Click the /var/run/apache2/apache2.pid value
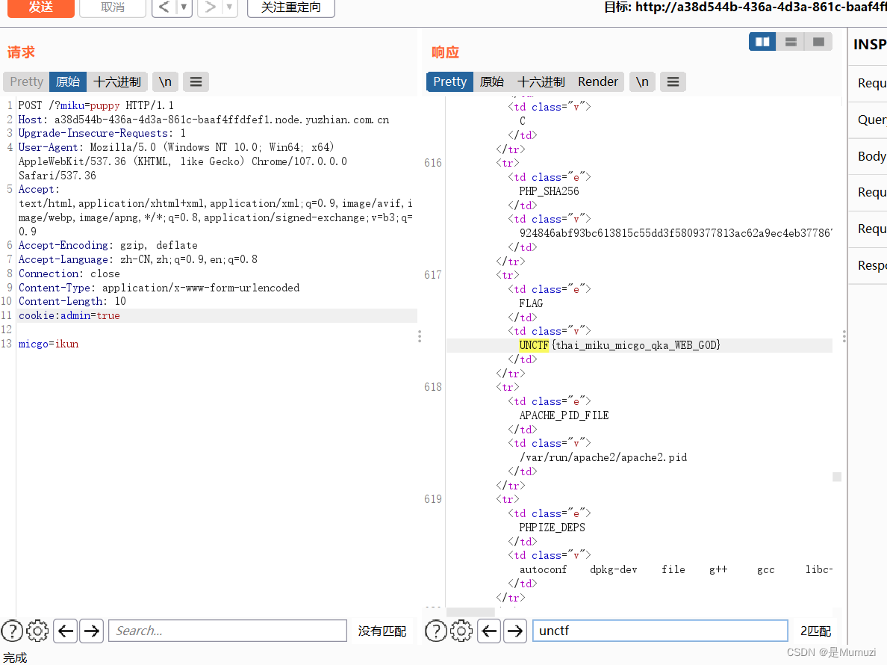Viewport: 887px width, 665px height. click(603, 457)
